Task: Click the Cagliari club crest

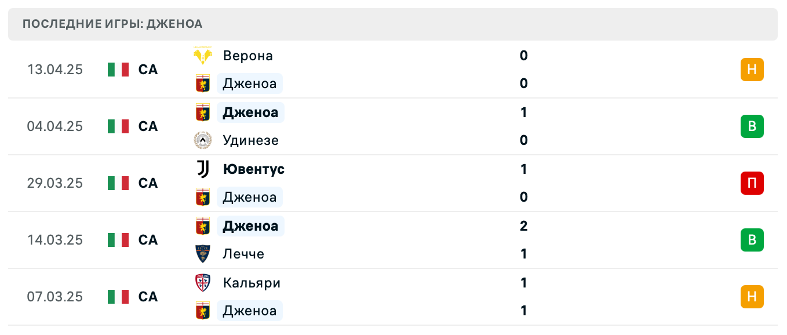Action: [x=202, y=283]
